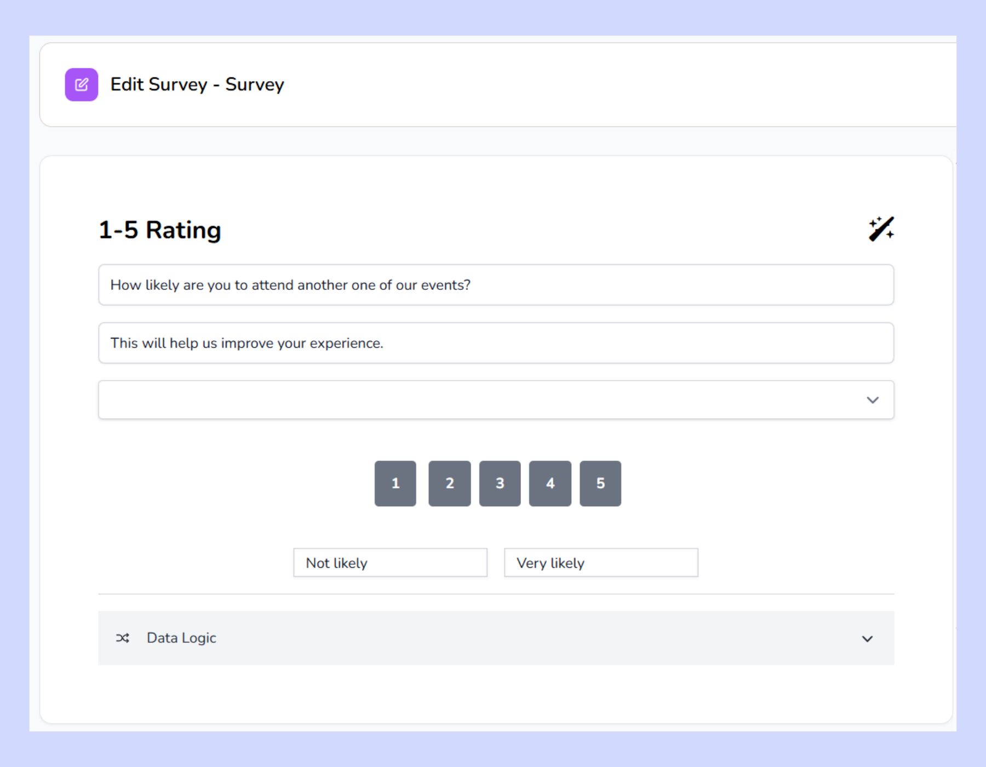The width and height of the screenshot is (986, 767).
Task: Select rating button 4
Action: 550,483
